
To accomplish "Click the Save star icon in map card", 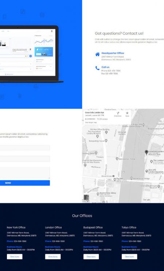I will click(x=127, y=113).
